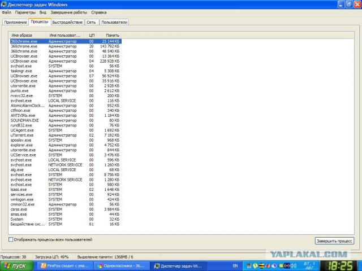362x271 pixels.
Task: Sort by the Память column header
Action: click(109, 35)
